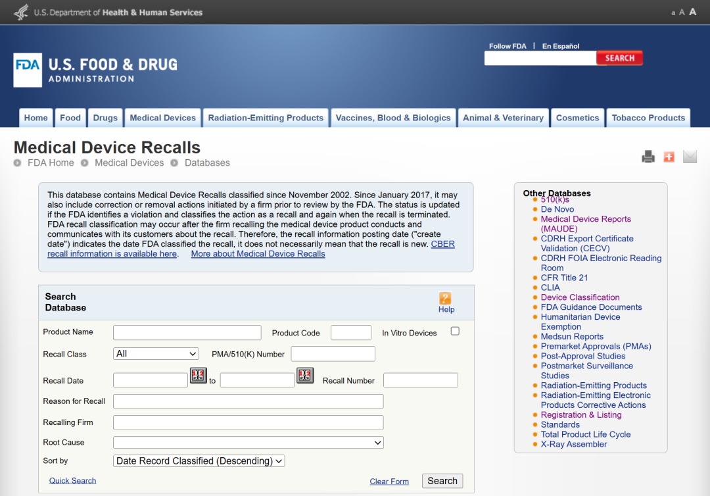Viewport: 710px width, 496px height.
Task: Focus the Recall Number field
Action: [x=421, y=380]
